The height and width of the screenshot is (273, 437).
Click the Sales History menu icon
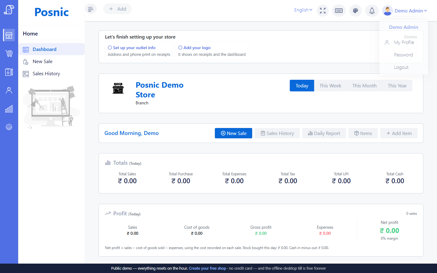coord(26,74)
